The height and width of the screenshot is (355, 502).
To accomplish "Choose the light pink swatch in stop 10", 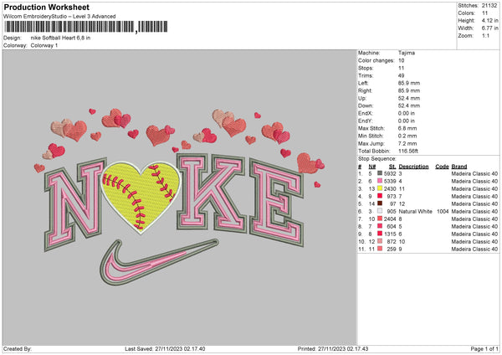I will (x=380, y=241).
